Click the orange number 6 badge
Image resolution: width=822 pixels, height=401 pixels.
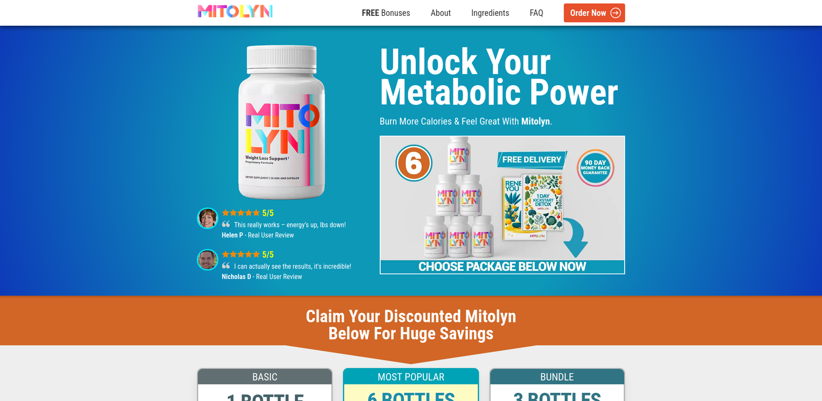point(414,163)
